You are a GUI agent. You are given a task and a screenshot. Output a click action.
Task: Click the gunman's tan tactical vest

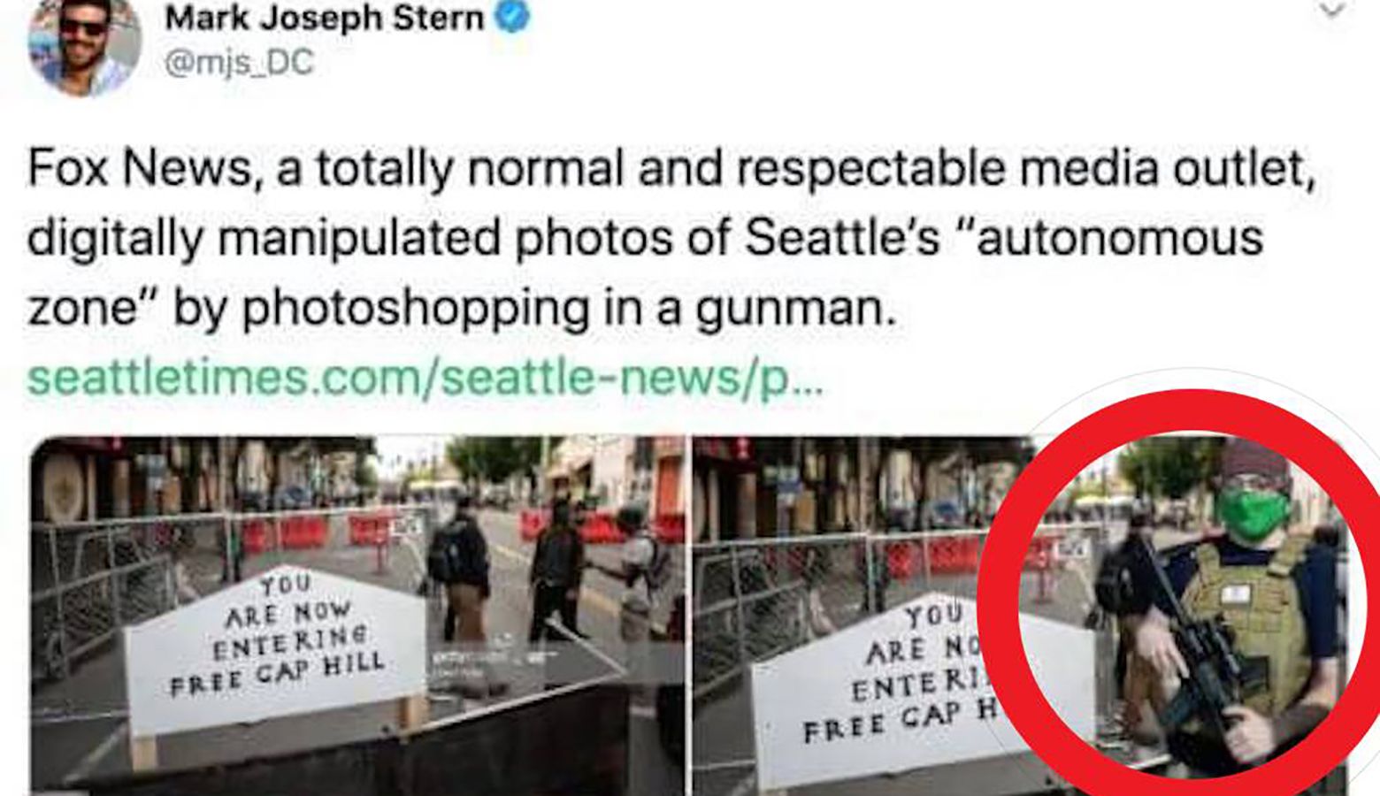[1247, 630]
